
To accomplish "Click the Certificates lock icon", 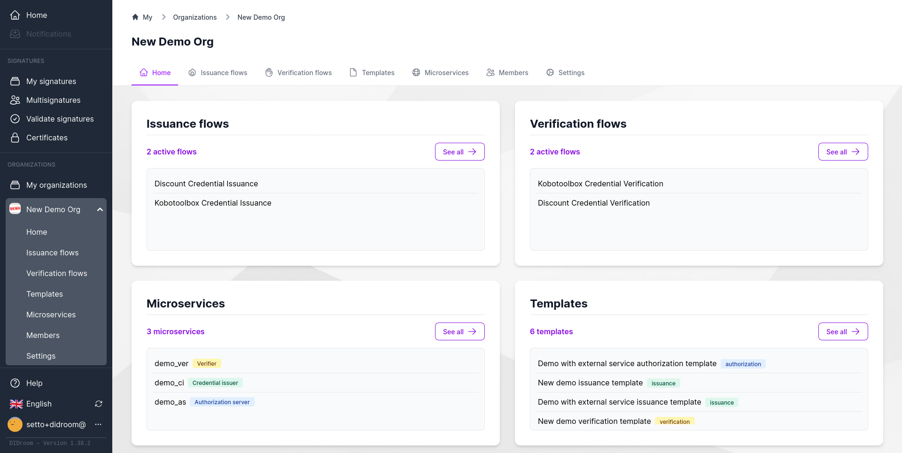I will tap(15, 138).
